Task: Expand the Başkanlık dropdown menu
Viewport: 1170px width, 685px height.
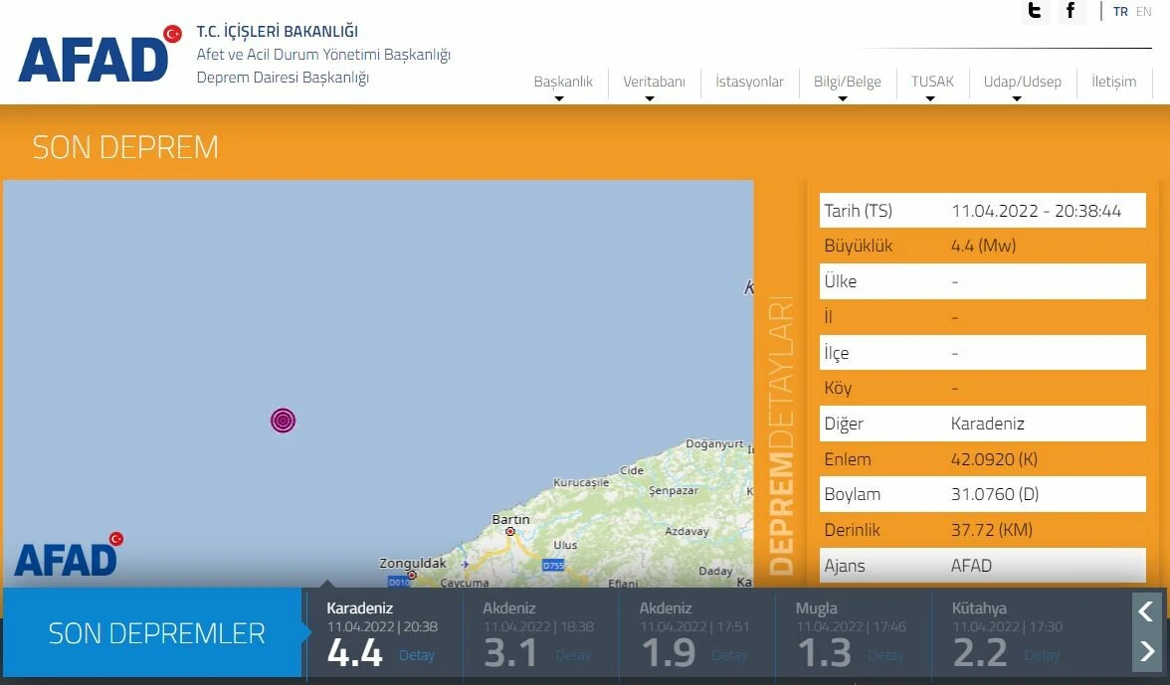Action: 563,83
